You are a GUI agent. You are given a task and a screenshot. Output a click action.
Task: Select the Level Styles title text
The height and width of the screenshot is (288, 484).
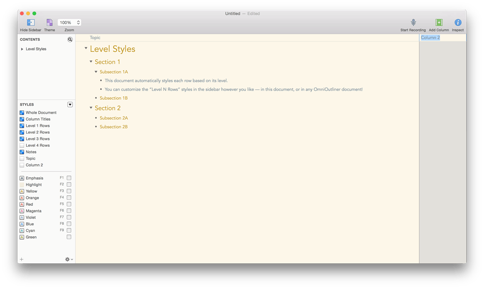click(x=113, y=49)
